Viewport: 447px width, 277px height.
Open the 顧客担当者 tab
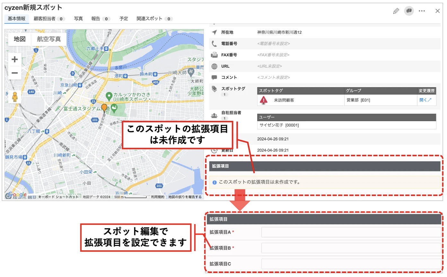(49, 19)
